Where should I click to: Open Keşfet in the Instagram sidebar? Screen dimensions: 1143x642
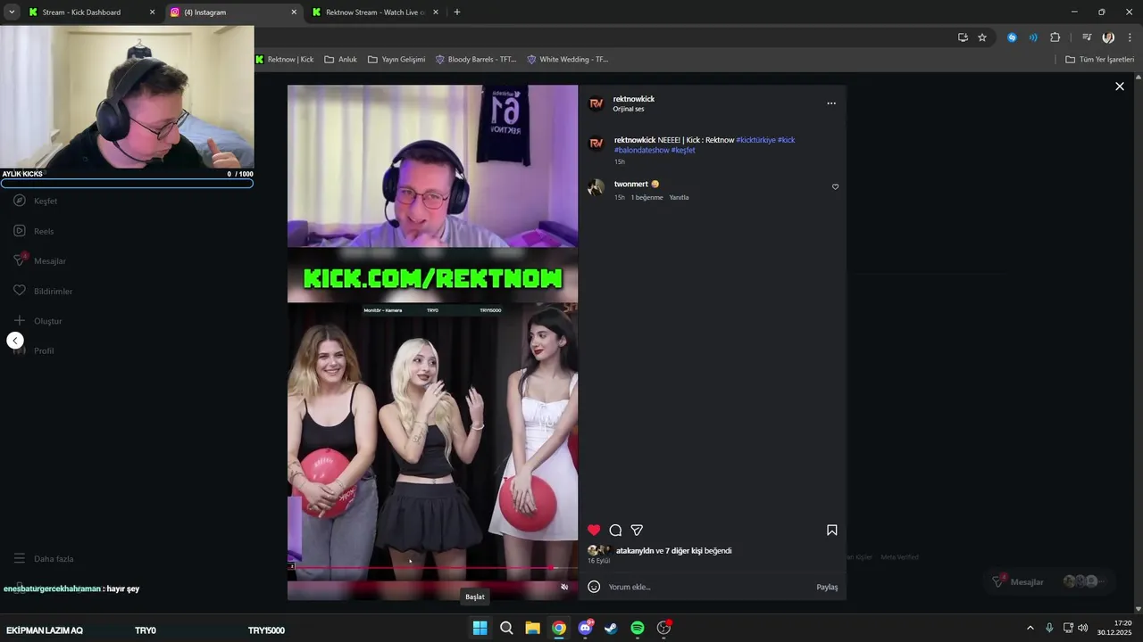point(36,201)
